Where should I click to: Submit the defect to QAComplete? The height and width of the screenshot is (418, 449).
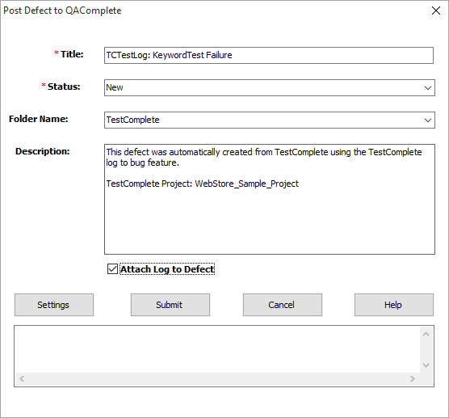tap(170, 305)
